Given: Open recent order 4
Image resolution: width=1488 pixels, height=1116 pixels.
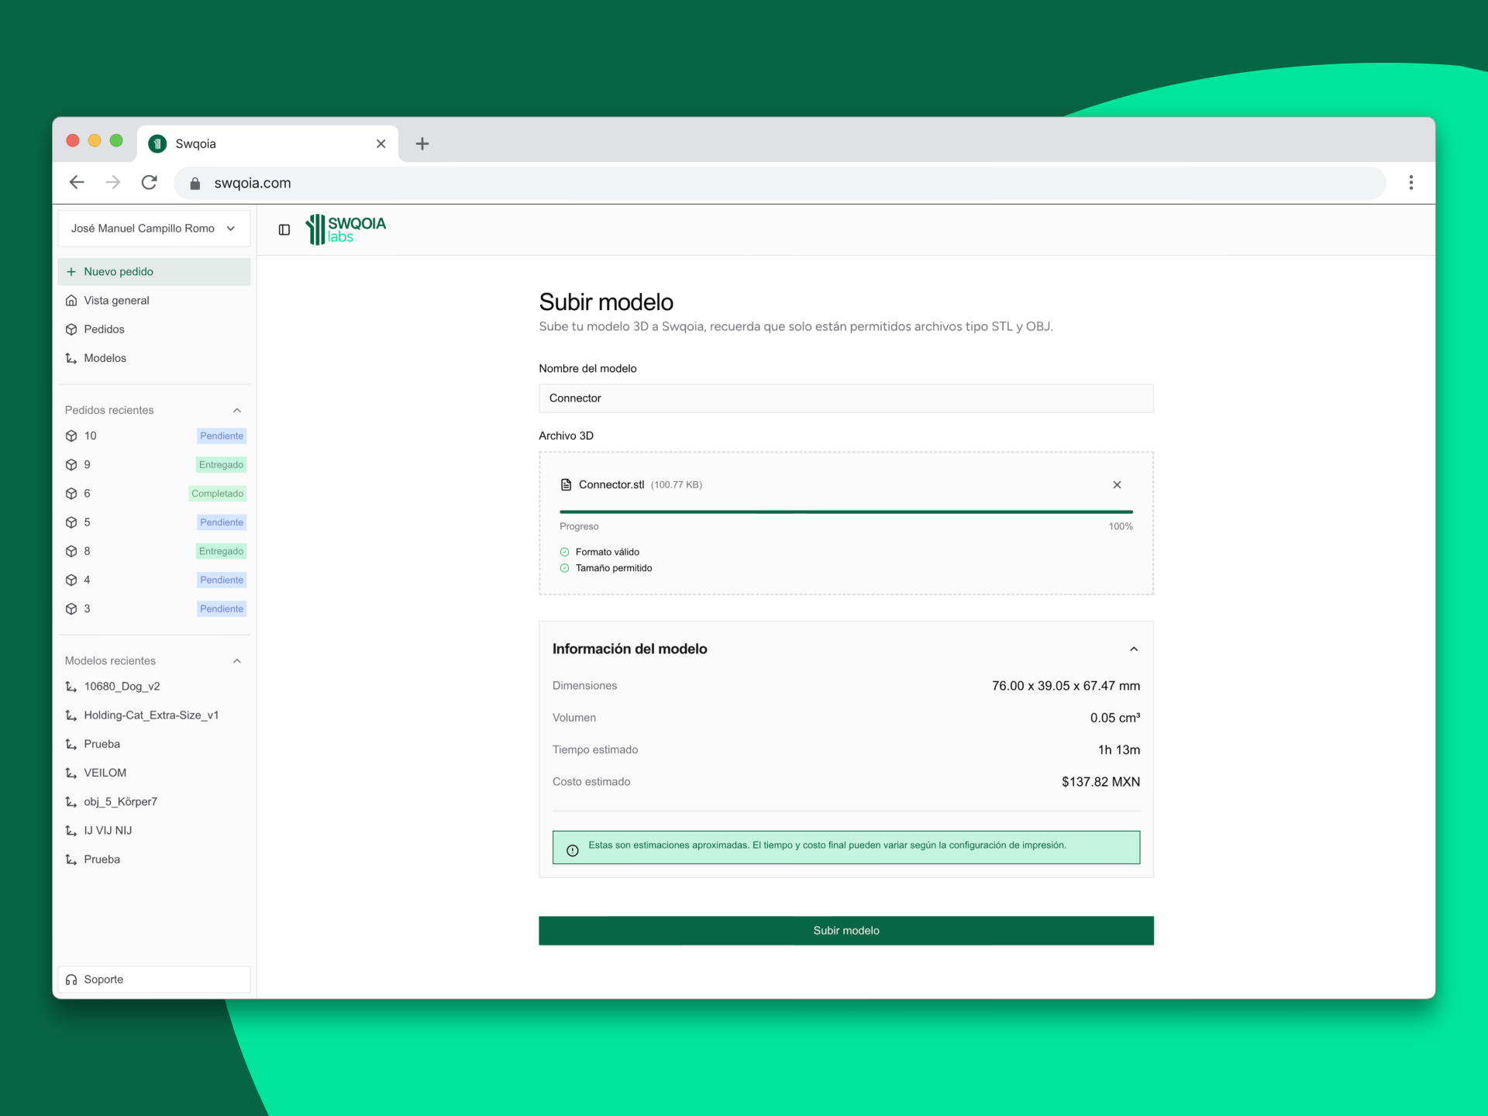Looking at the screenshot, I should (x=154, y=580).
